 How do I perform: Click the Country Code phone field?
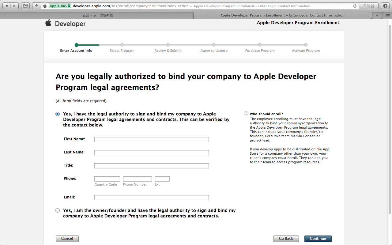coord(107,179)
